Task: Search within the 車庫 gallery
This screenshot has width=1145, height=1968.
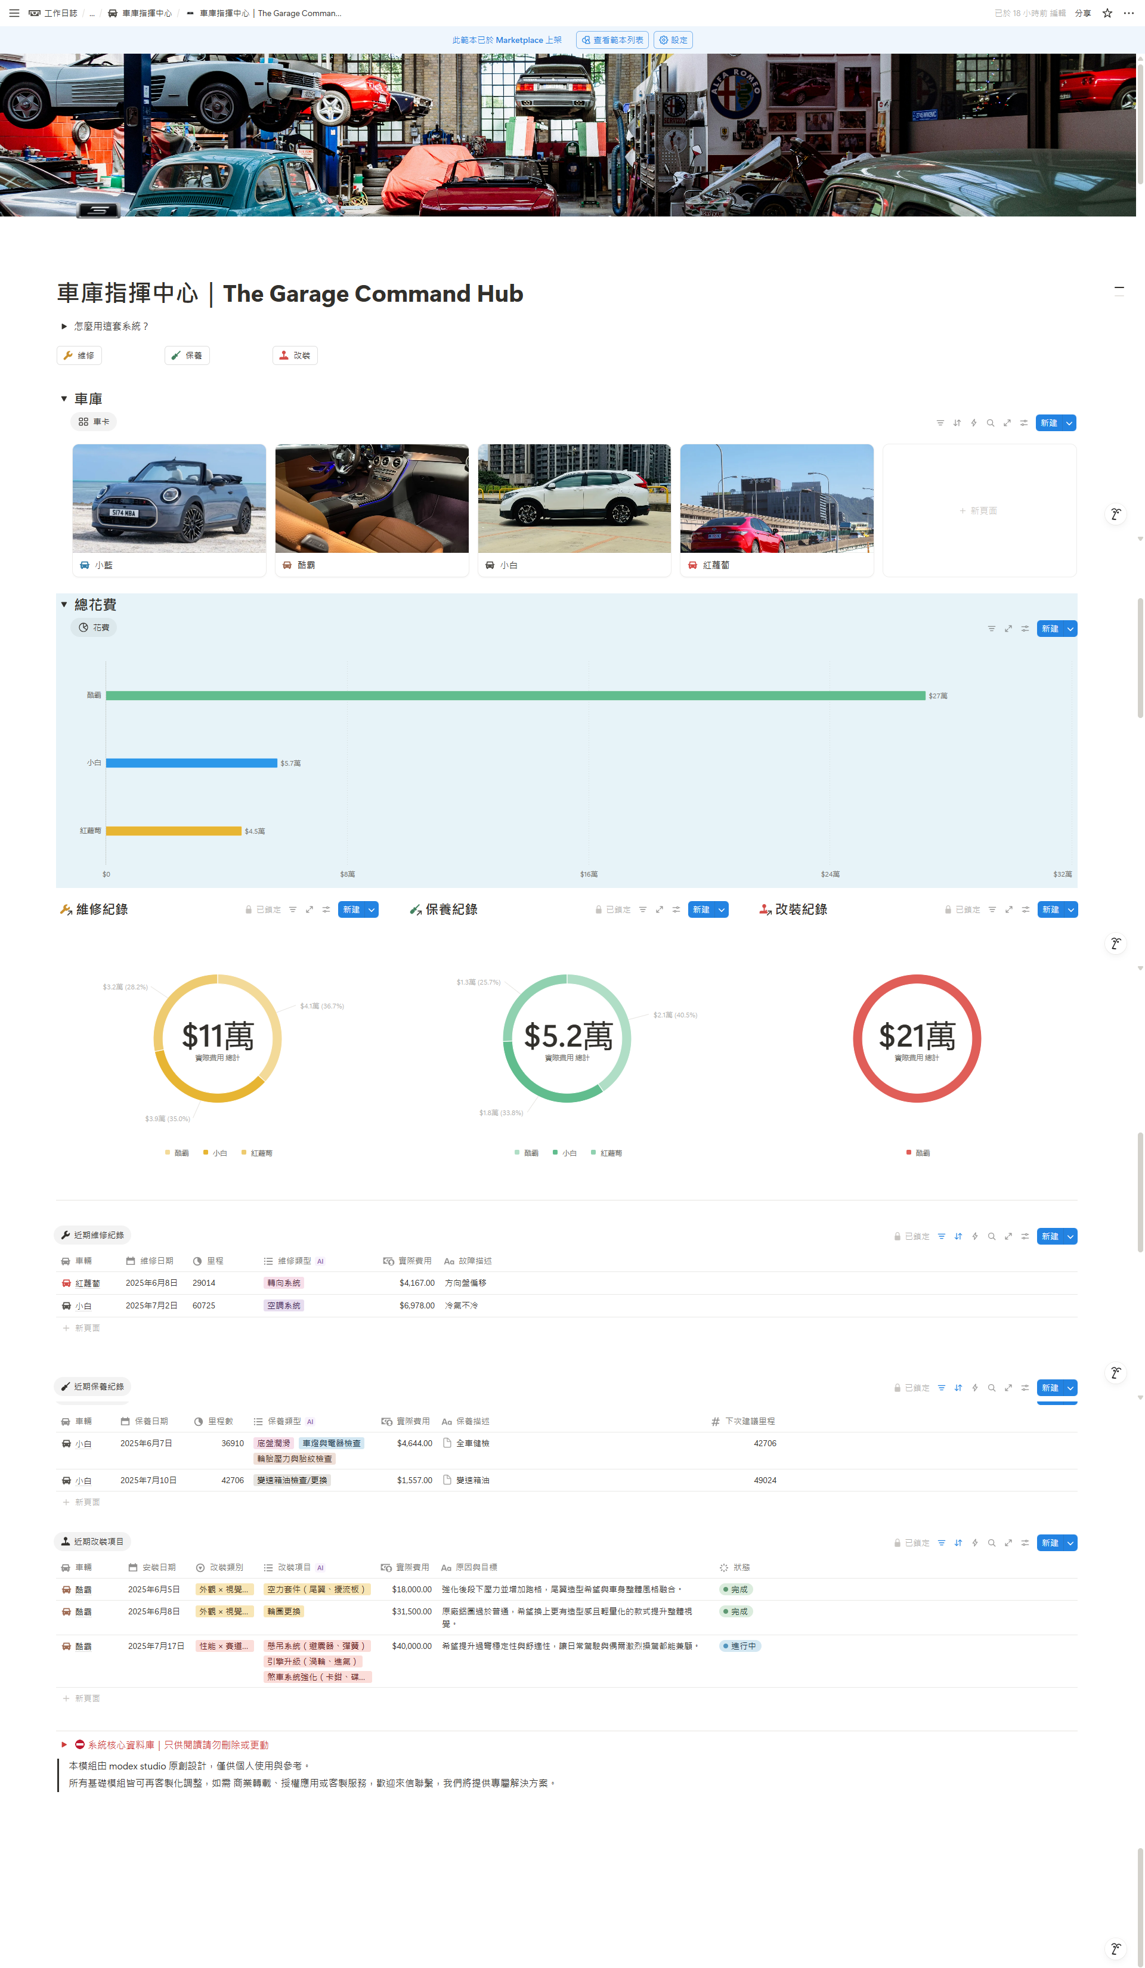Action: pos(991,422)
